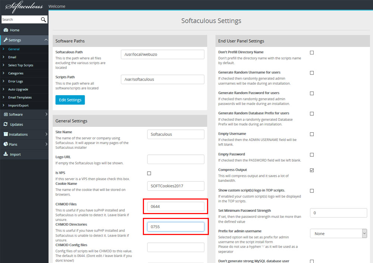Enable Don't Prefill Directory Name checkbox

pos(312,53)
